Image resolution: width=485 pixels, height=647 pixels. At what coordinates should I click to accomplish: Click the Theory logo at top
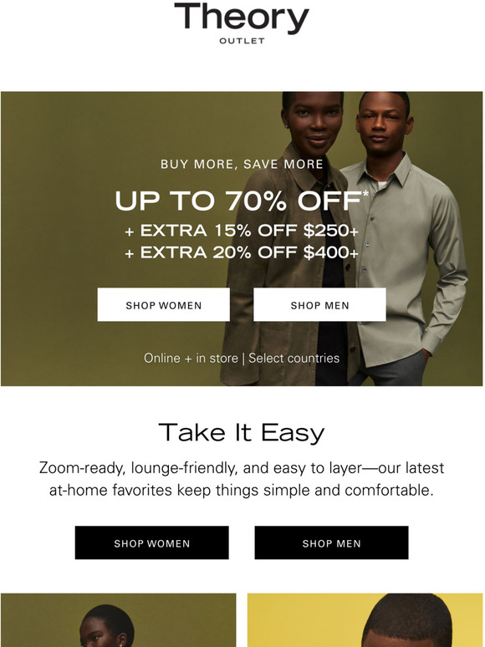coord(242,18)
